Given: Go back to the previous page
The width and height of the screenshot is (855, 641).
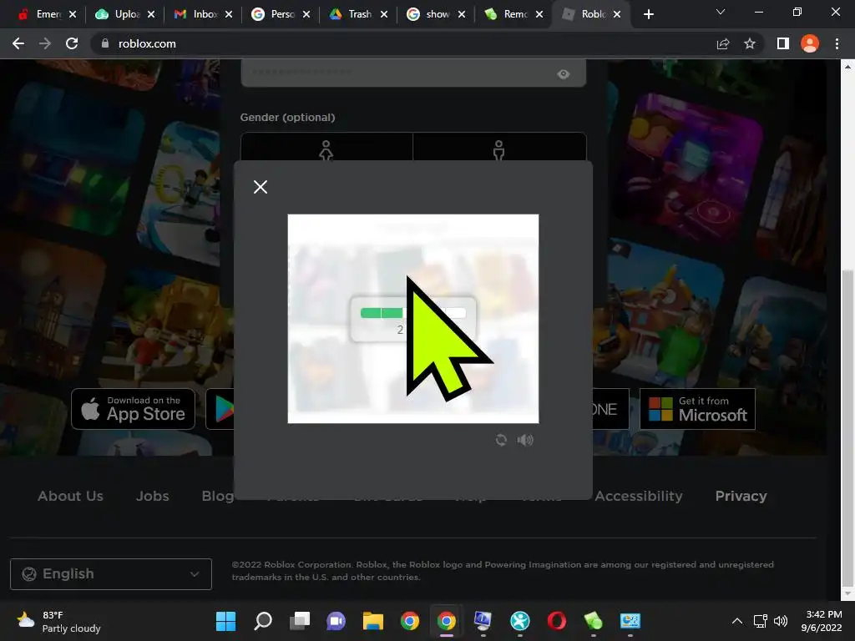Looking at the screenshot, I should pos(18,43).
